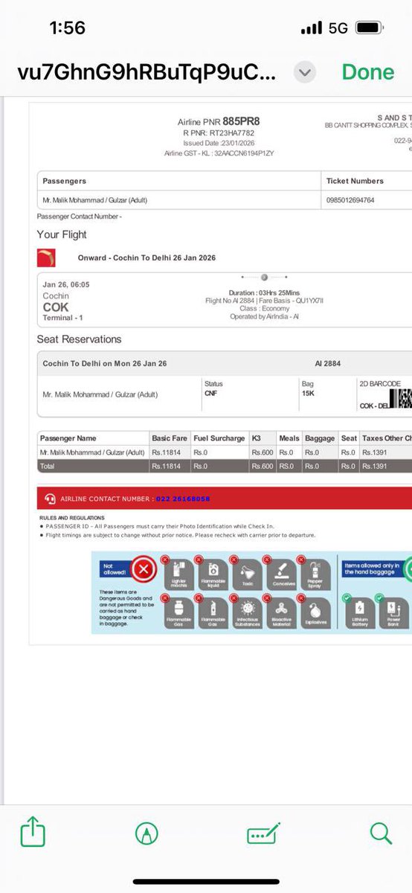
Task: Tap the Done button
Action: point(367,72)
